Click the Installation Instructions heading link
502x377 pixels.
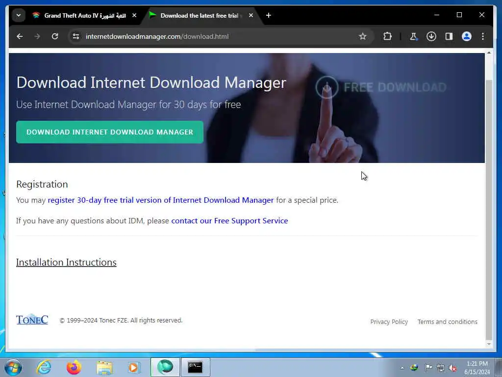(x=66, y=262)
